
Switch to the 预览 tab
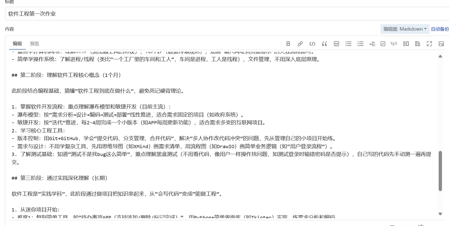coord(34,44)
